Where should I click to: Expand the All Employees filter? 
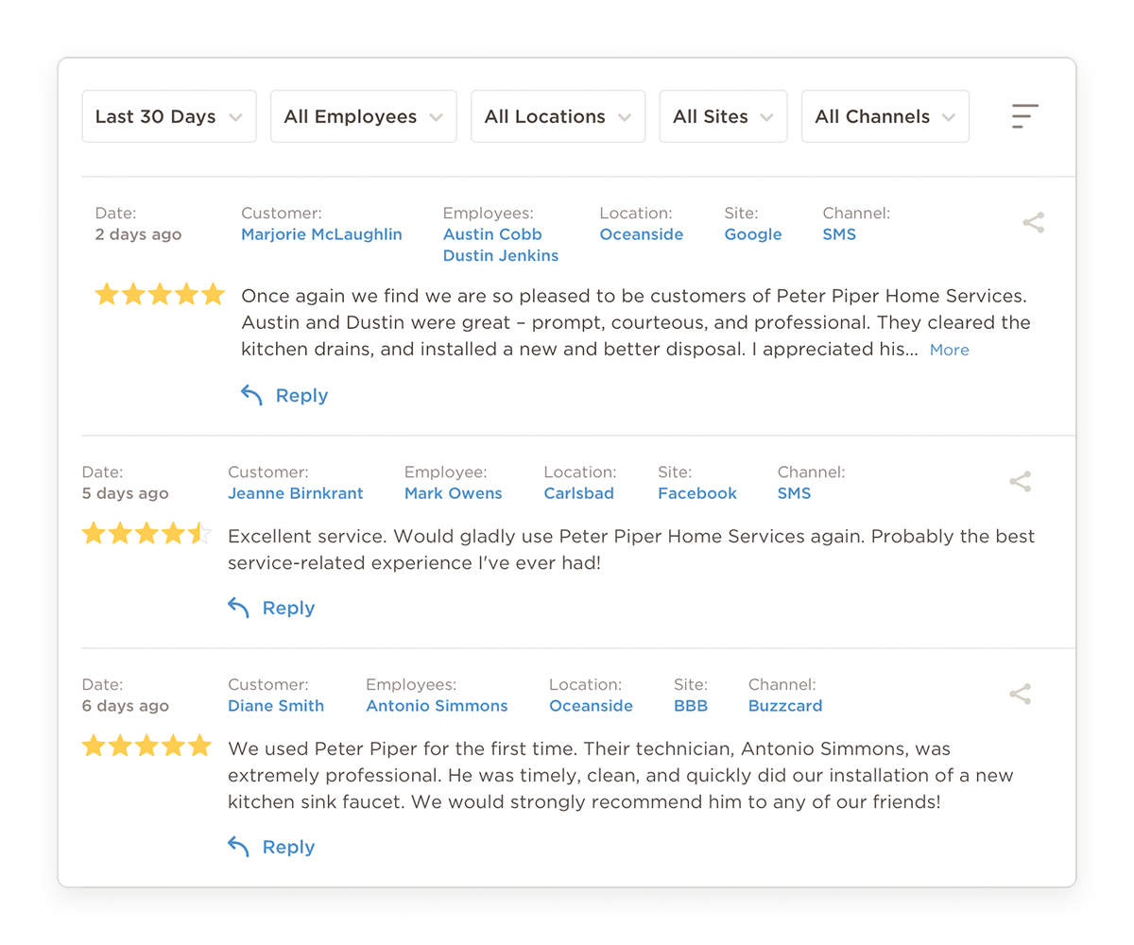(x=363, y=115)
